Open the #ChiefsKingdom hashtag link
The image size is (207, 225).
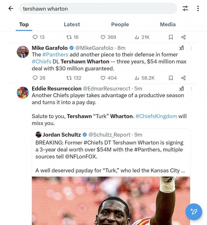[156, 116]
